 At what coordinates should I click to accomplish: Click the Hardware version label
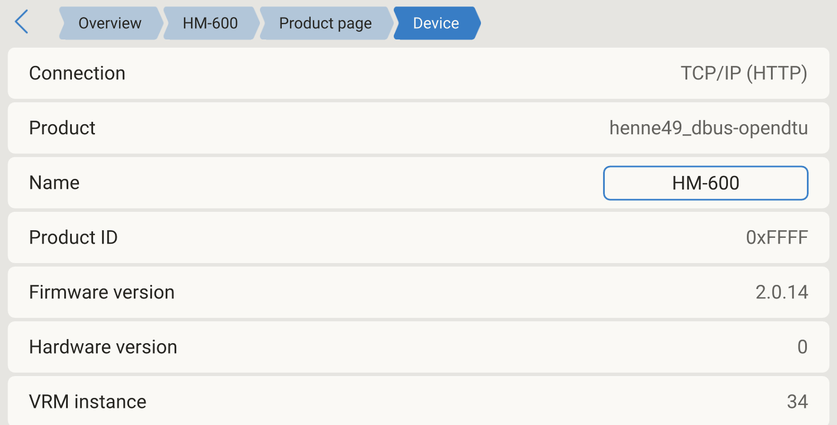click(103, 347)
